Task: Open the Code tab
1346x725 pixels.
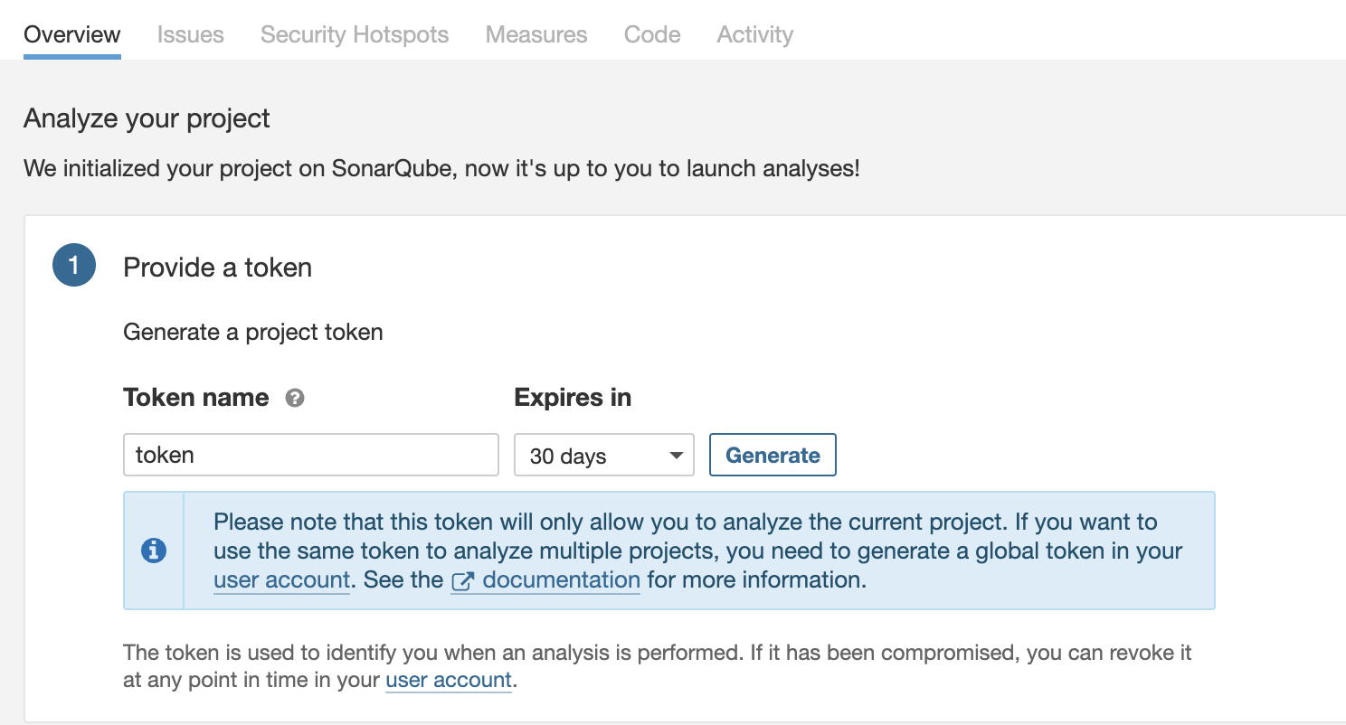Action: (651, 34)
